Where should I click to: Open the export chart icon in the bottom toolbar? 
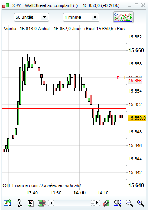[8, 203]
